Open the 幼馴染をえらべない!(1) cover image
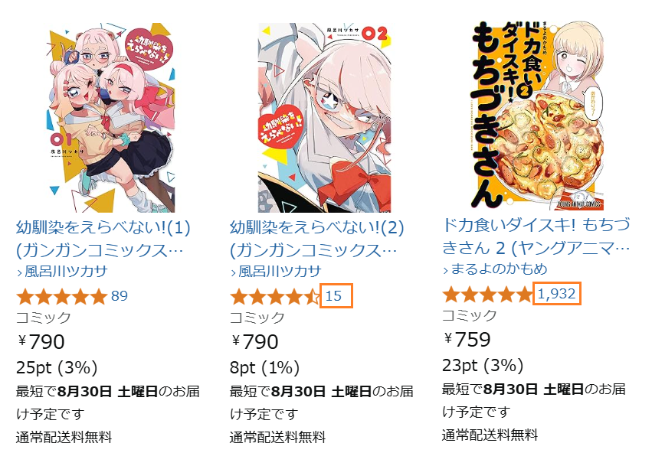The image size is (652, 466). point(110,118)
